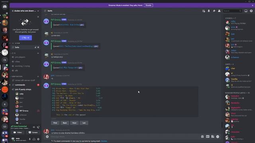Click RIP Groovy avatar on queue list message

coord(46,85)
